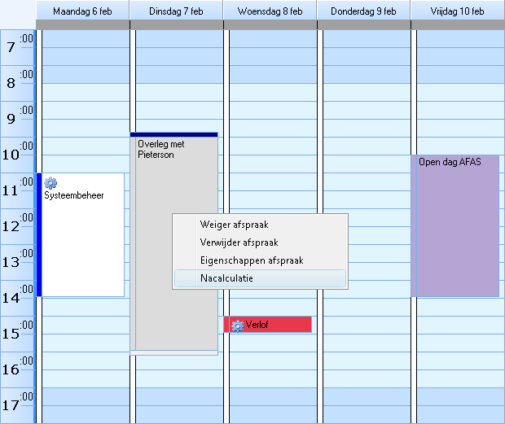Click all-day area under Woensdag 8 feb
This screenshot has height=424, width=505.
[270, 24]
